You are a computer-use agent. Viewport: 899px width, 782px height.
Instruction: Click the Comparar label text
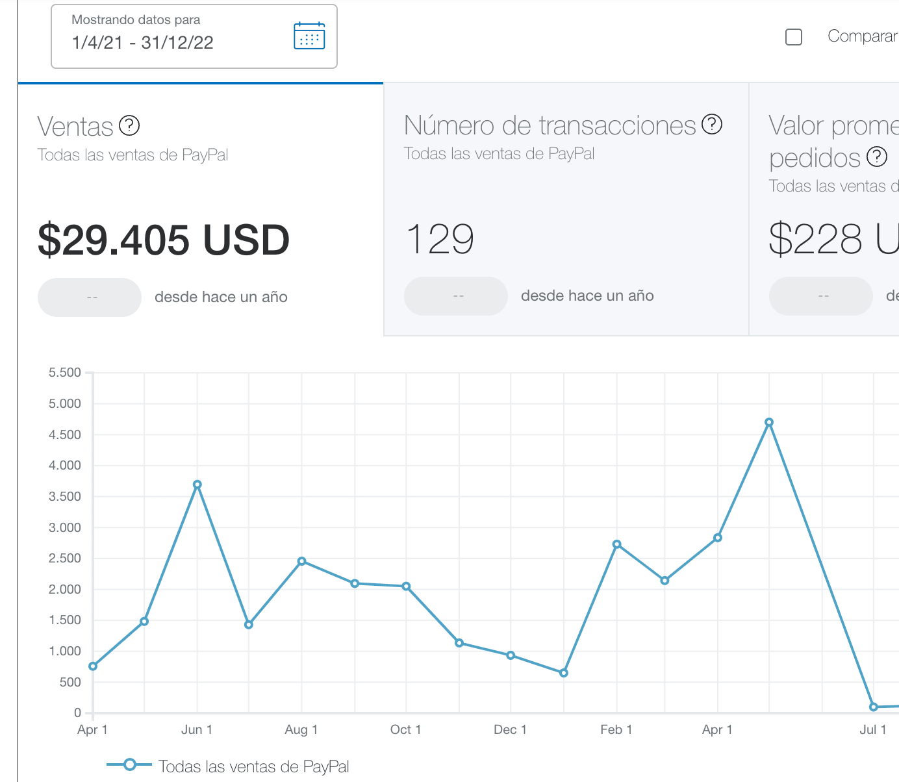tap(863, 36)
